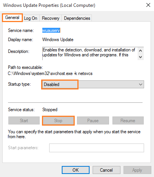Open the Startup type dropdown
Viewport: 154px width, 177px height.
[93, 85]
